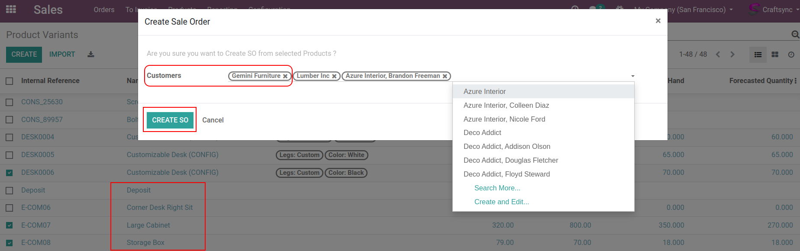800x251 pixels.
Task: Check the Deposit row checkbox
Action: pyautogui.click(x=10, y=190)
